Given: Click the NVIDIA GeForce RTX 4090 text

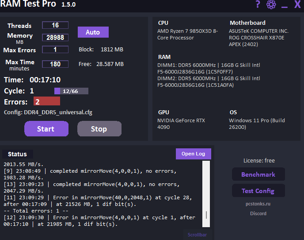Looking at the screenshot, I should tap(181, 124).
